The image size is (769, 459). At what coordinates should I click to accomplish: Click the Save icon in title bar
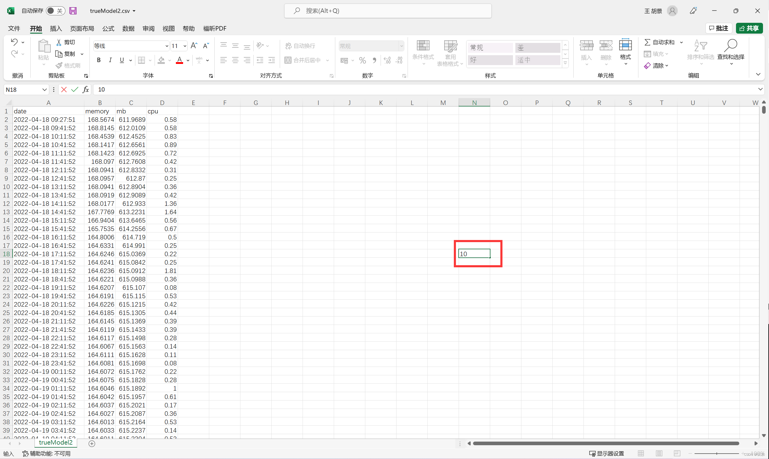pos(73,11)
